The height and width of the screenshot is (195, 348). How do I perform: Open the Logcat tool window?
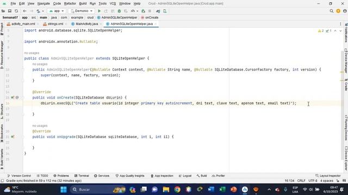(185, 175)
